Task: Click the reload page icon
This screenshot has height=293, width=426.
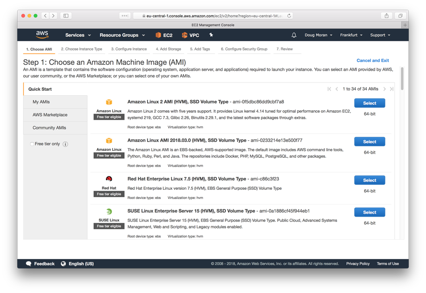Action: point(289,16)
